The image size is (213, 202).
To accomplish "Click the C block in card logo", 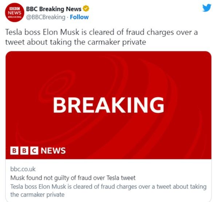I will [34, 151].
